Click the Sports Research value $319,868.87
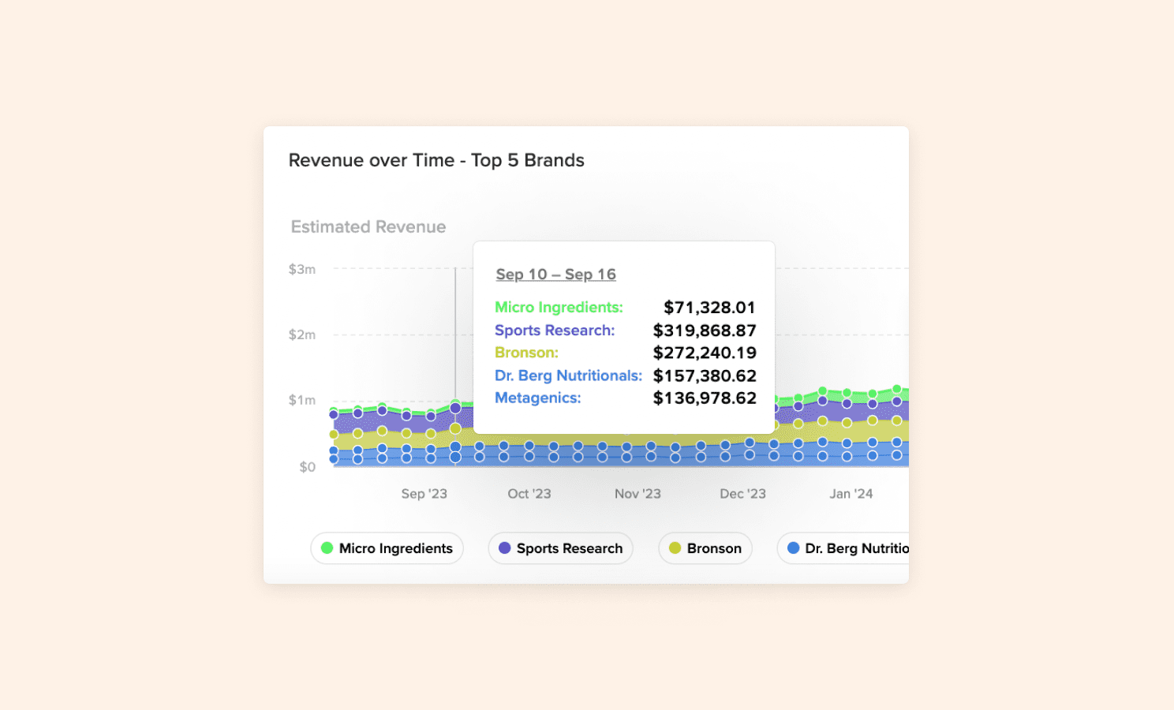The height and width of the screenshot is (710, 1174). pos(705,331)
